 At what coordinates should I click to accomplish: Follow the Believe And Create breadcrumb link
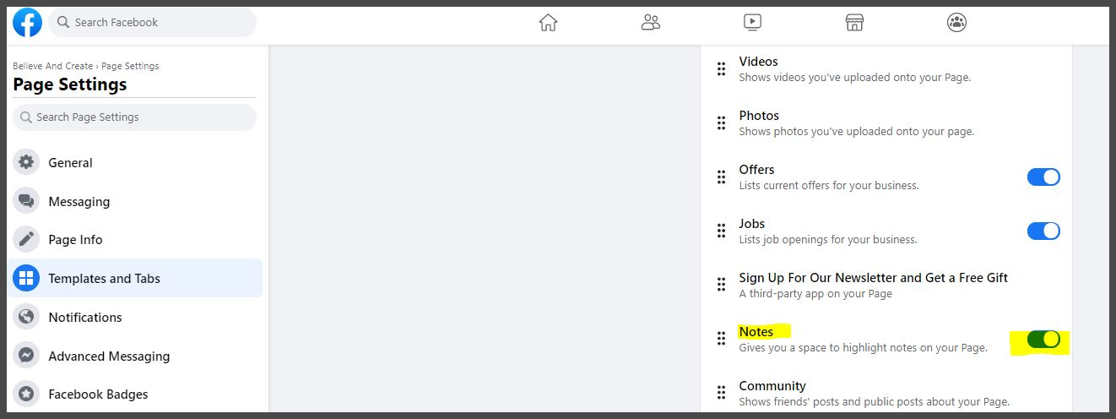tap(53, 66)
